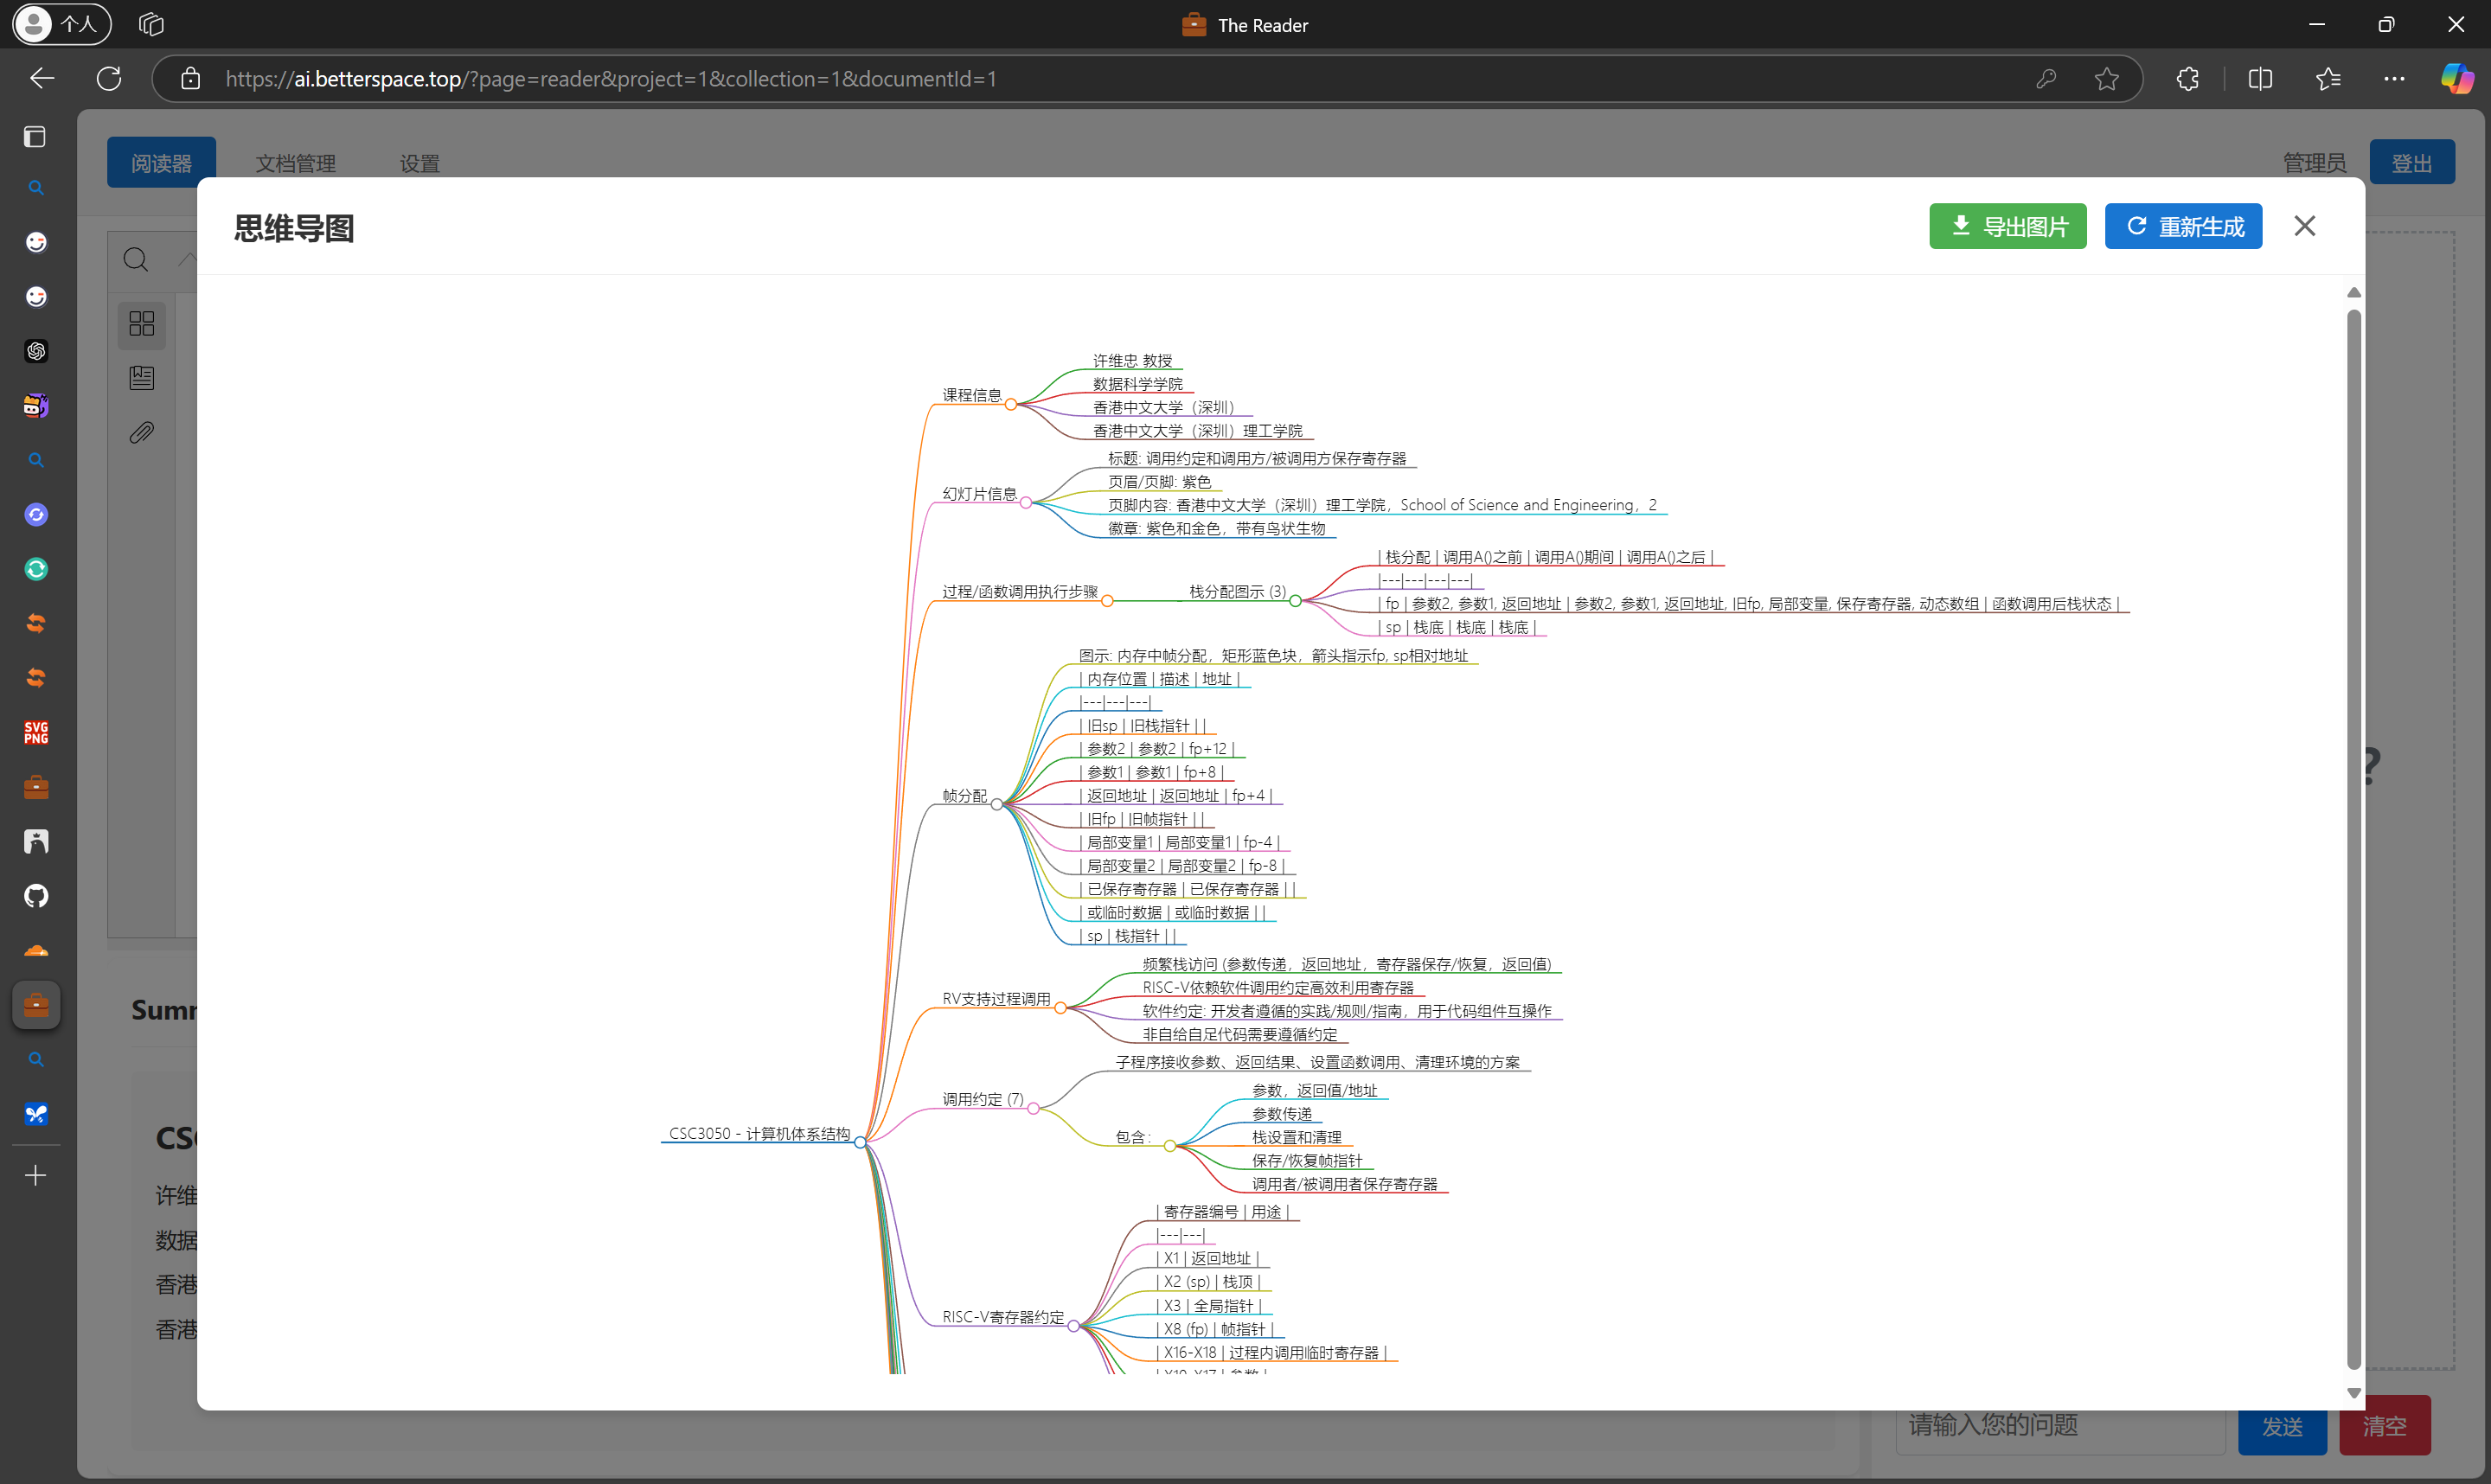Add this page to favorites star

click(x=2106, y=78)
